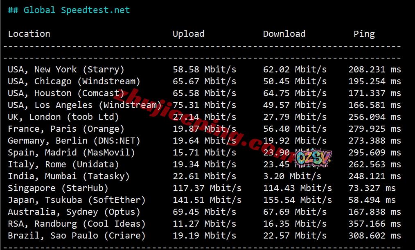The height and width of the screenshot is (250, 415).
Task: Click the 141.51 Mbit/s upload value
Action: 207,200
